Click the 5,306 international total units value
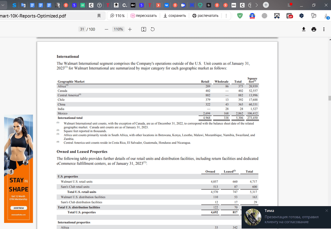The height and width of the screenshot is (229, 331). [x=239, y=118]
